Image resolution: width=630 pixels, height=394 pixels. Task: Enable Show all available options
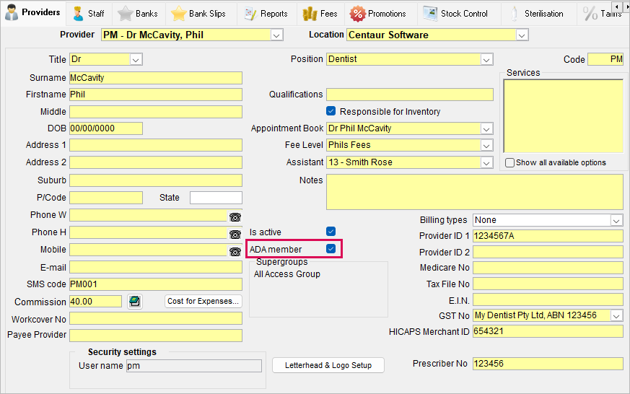[x=509, y=162]
